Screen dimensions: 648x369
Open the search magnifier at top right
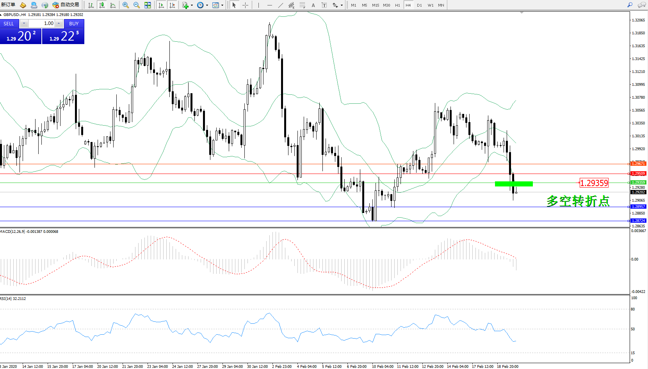pos(630,5)
